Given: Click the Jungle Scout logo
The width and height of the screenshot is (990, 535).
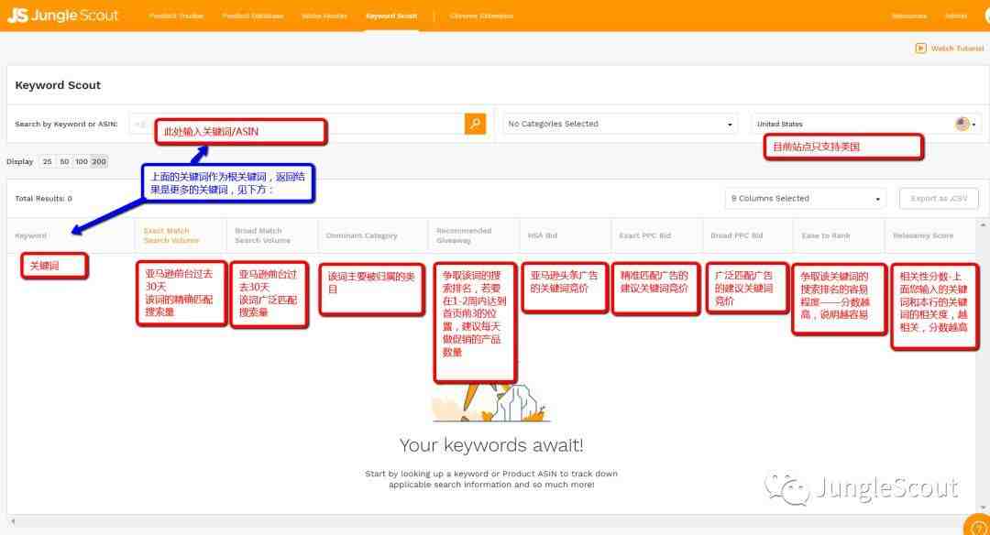Looking at the screenshot, I should tap(62, 16).
